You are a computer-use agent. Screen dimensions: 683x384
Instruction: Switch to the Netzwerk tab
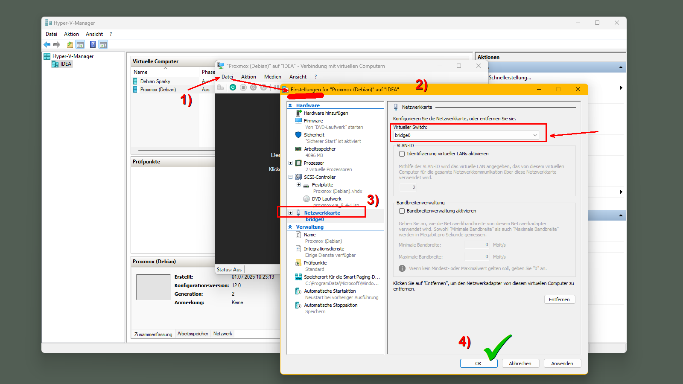click(x=222, y=334)
